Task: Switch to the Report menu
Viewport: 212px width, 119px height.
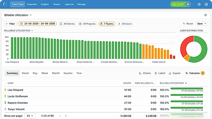Action: pyautogui.click(x=57, y=4)
